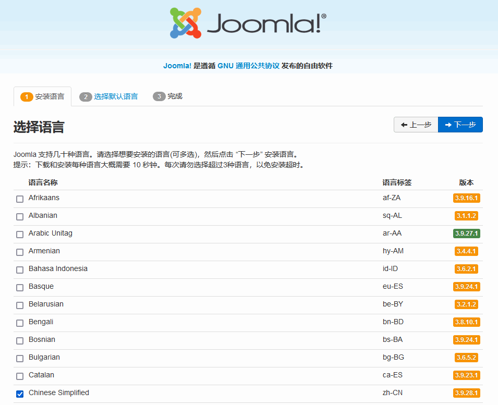Image resolution: width=498 pixels, height=405 pixels.
Task: Click the Bahasa Indonesia label
Action: coord(58,268)
